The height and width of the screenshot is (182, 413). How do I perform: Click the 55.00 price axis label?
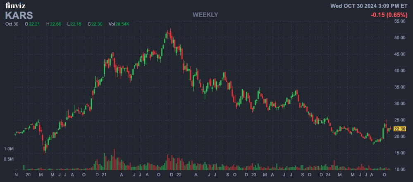pyautogui.click(x=400, y=21)
